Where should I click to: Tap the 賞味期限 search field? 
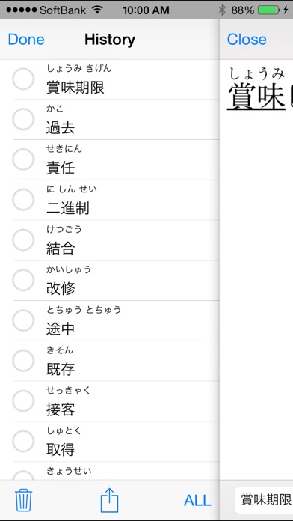point(264,500)
